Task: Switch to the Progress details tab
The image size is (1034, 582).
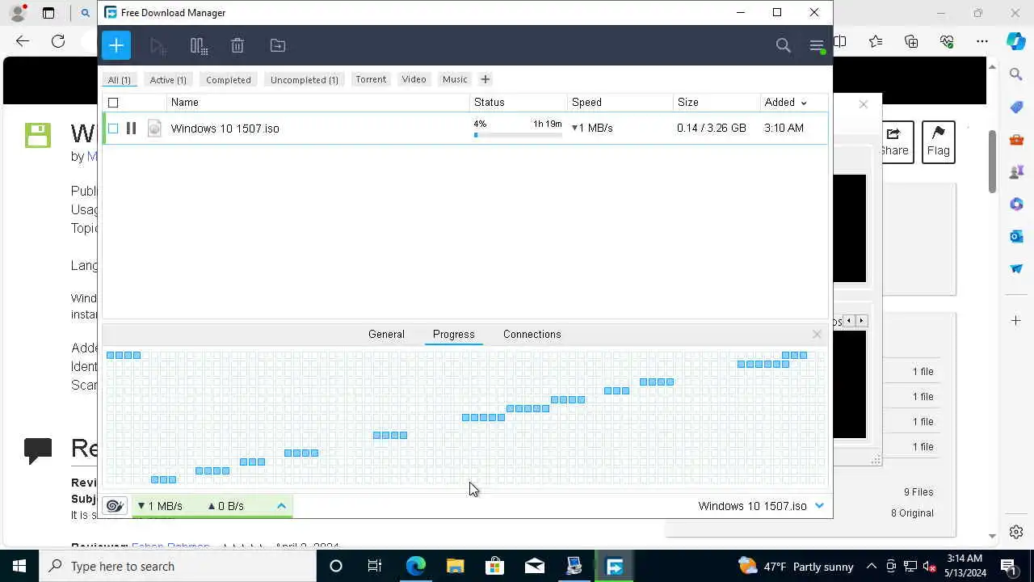Action: click(453, 334)
